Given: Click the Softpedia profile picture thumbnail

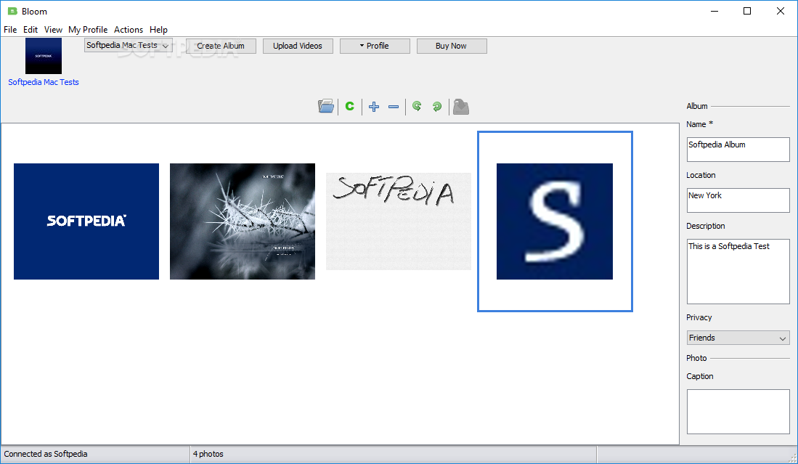Looking at the screenshot, I should coord(44,55).
